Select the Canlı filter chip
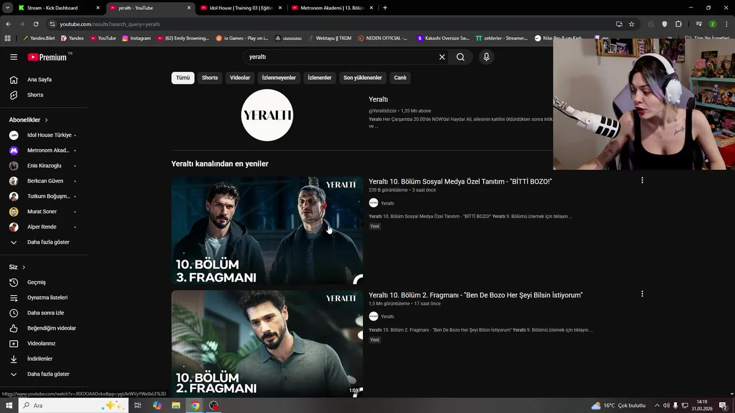Screen dimensions: 735x413 (x=400, y=78)
